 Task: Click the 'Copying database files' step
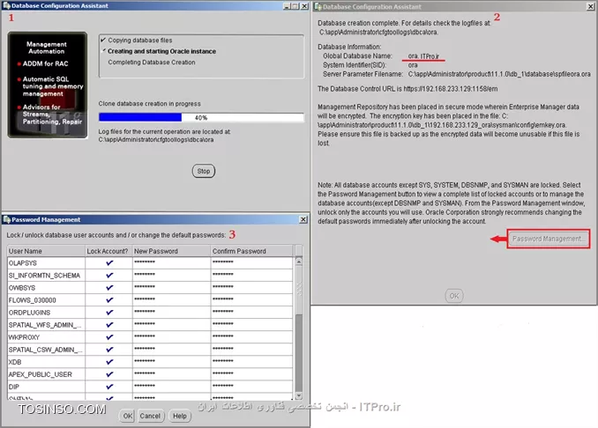click(139, 40)
